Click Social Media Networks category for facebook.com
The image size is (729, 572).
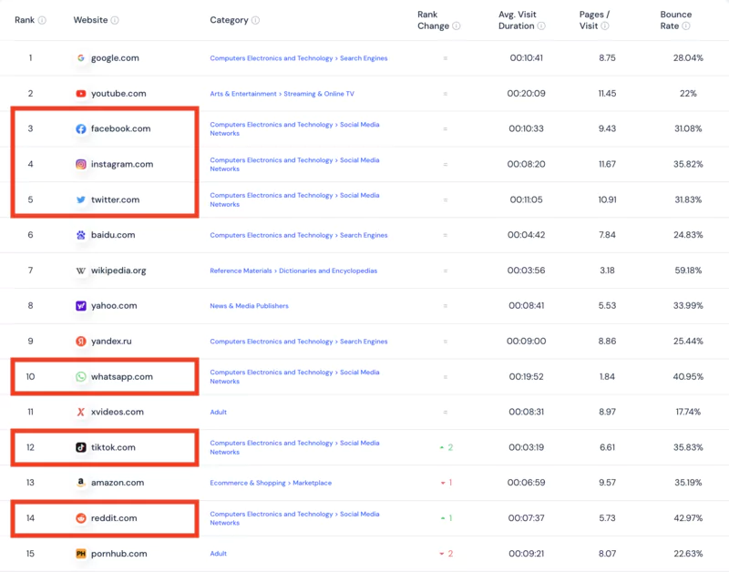(294, 128)
